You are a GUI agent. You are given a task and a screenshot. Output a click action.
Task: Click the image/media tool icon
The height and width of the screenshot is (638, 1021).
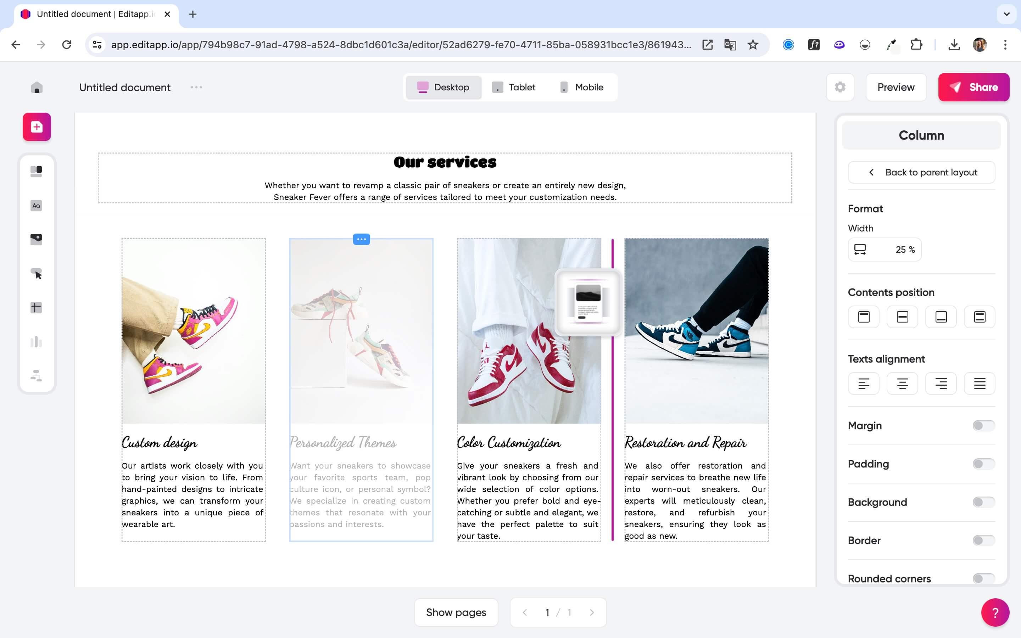(x=36, y=239)
